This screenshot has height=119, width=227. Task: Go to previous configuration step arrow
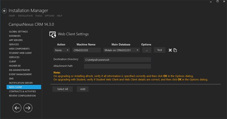click(x=17, y=108)
